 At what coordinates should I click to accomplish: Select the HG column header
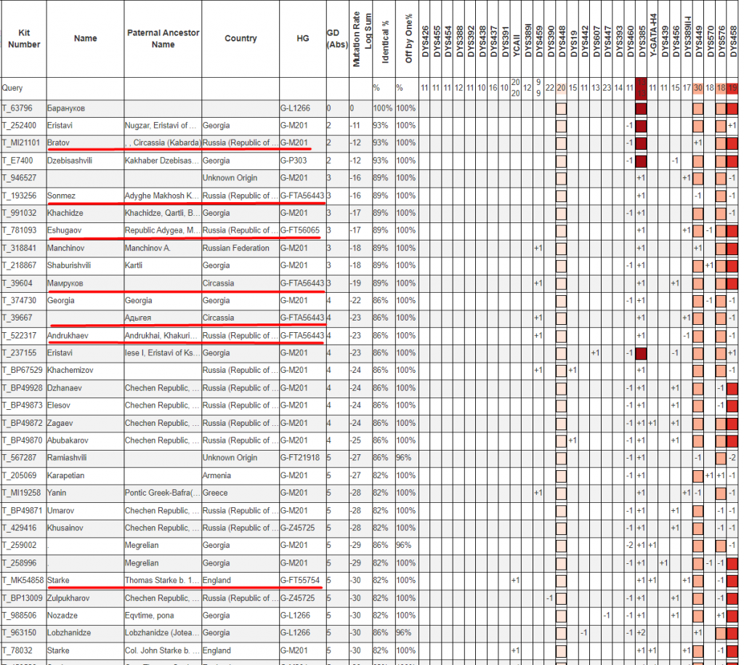tap(302, 39)
